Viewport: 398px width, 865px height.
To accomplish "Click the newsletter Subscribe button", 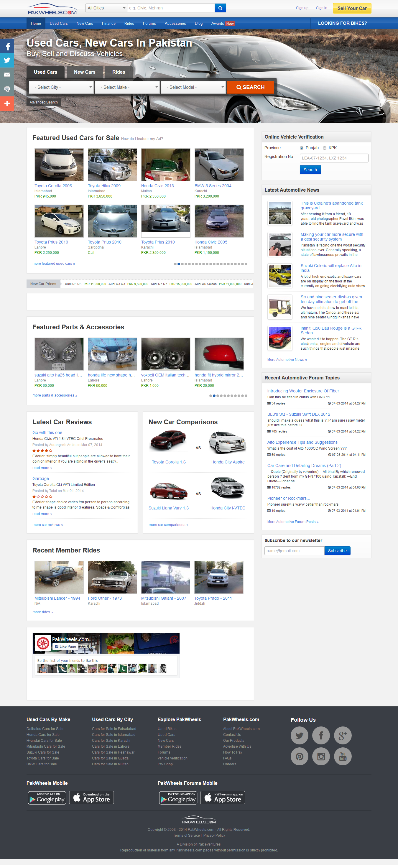I will (x=337, y=551).
